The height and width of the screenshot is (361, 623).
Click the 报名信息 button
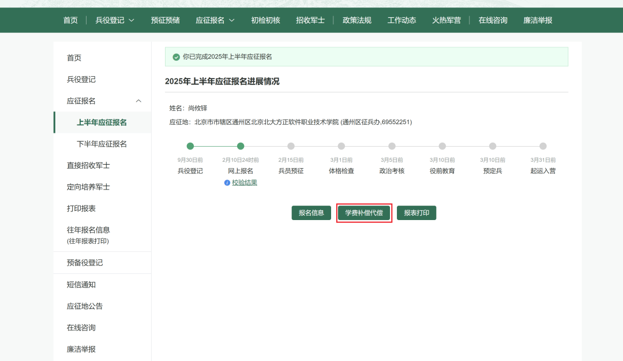tap(312, 213)
